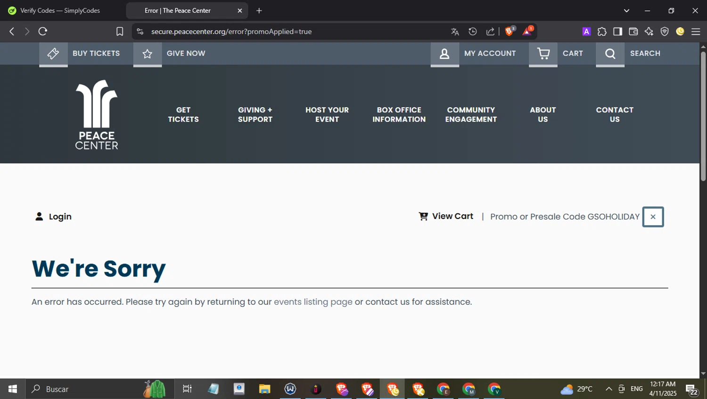707x399 pixels.
Task: Open the Host Your Event menu
Action: [327, 114]
